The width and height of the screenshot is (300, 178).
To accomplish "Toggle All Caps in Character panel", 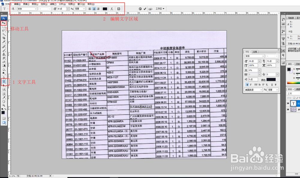I will pyautogui.click(x=256, y=85).
